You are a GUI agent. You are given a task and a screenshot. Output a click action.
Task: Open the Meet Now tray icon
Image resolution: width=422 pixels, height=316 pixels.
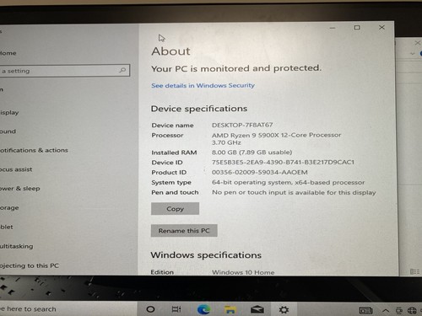[x=399, y=311]
